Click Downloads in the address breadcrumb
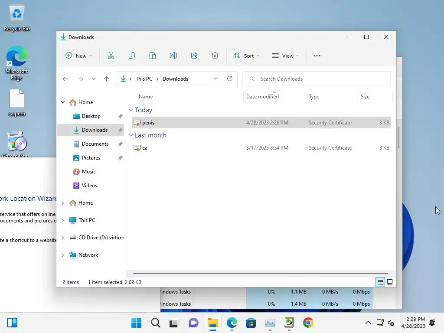The height and width of the screenshot is (333, 444). (175, 79)
